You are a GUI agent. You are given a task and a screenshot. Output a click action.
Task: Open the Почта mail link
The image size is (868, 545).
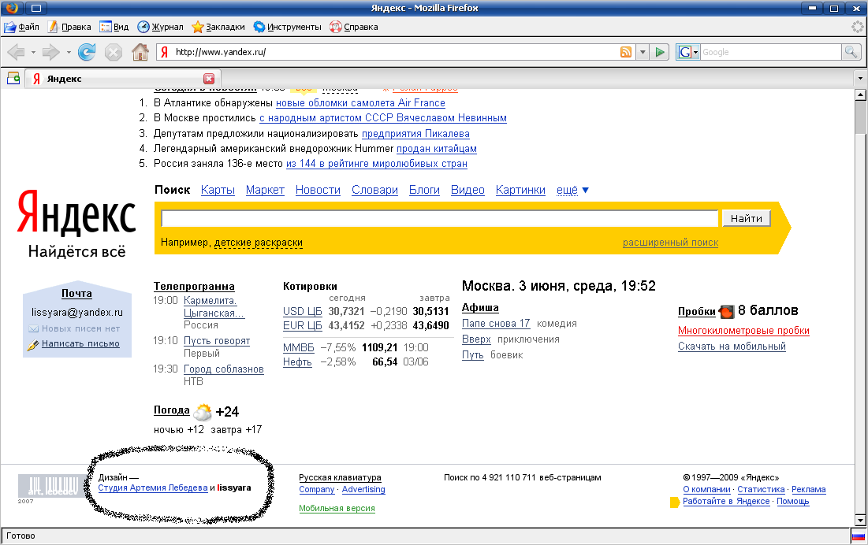(x=77, y=294)
